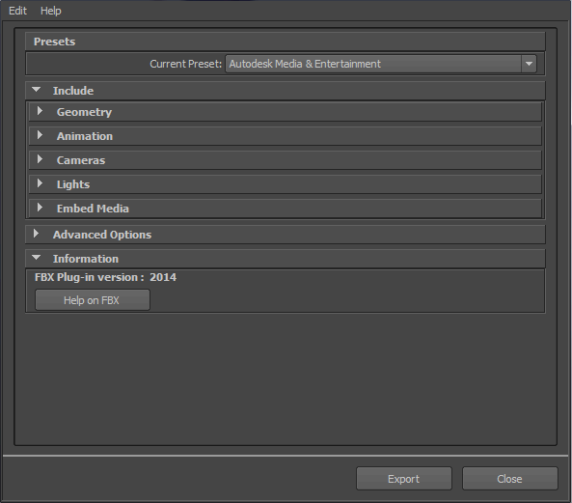This screenshot has width=572, height=503.
Task: Collapse the Include section arrow
Action: [36, 90]
